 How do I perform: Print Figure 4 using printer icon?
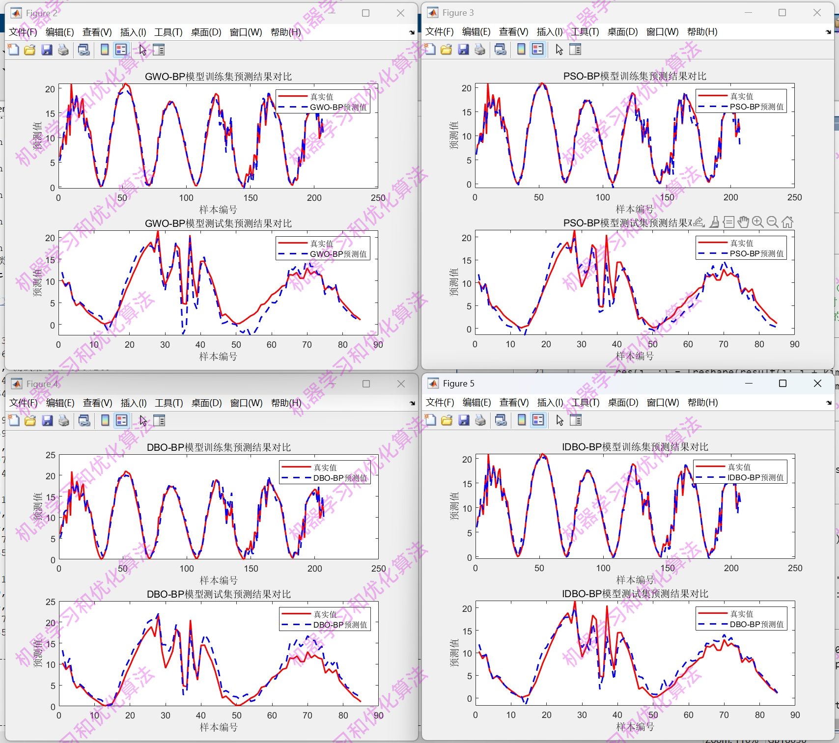64,420
